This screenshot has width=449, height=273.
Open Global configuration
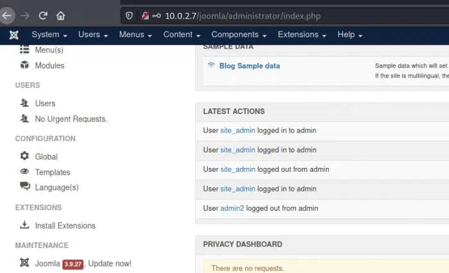[46, 156]
